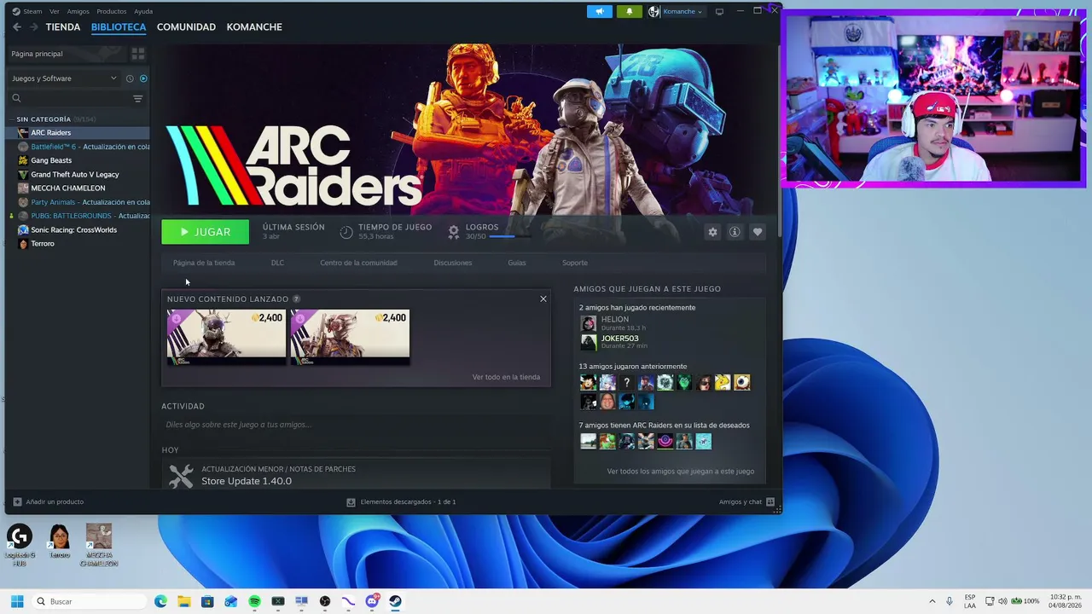Toggle show ready-to-play games filter
1092x614 pixels.
143,78
